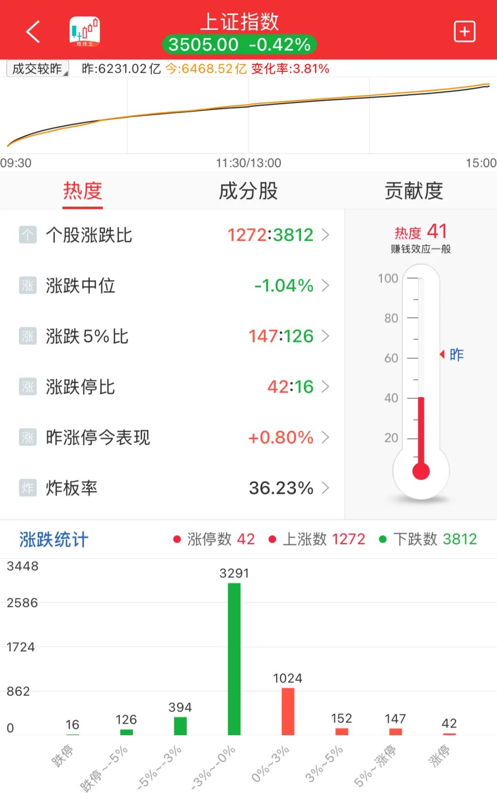
Task: Select the 涨跌中位 label
Action: [80, 285]
